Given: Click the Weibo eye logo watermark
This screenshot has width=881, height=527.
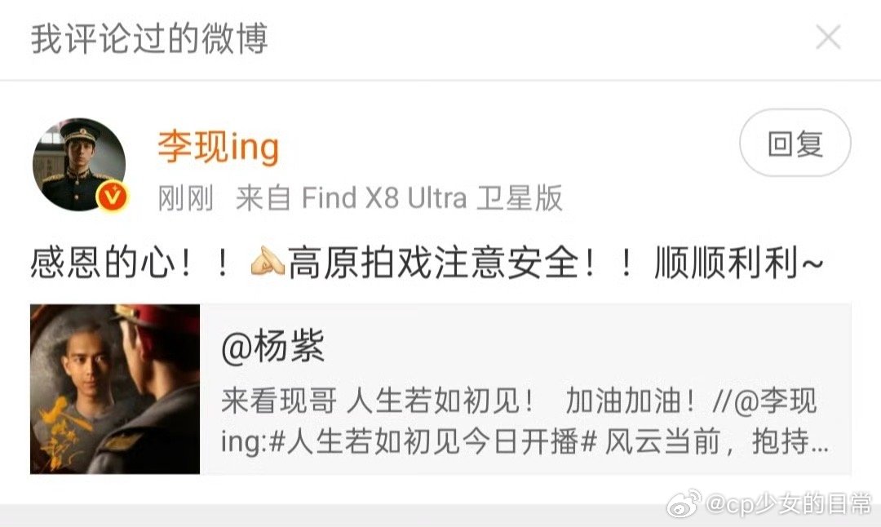Looking at the screenshot, I should [684, 503].
